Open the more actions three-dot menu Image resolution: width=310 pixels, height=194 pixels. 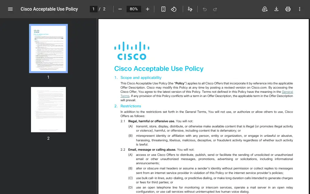[x=300, y=9]
